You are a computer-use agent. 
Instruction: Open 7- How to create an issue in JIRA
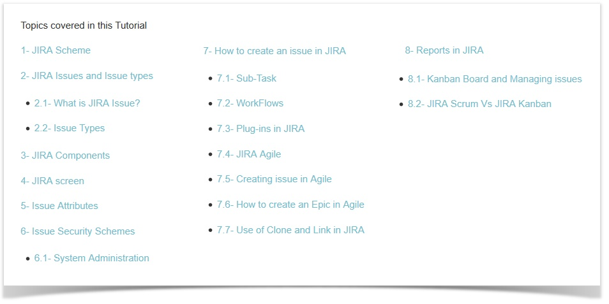pos(274,51)
